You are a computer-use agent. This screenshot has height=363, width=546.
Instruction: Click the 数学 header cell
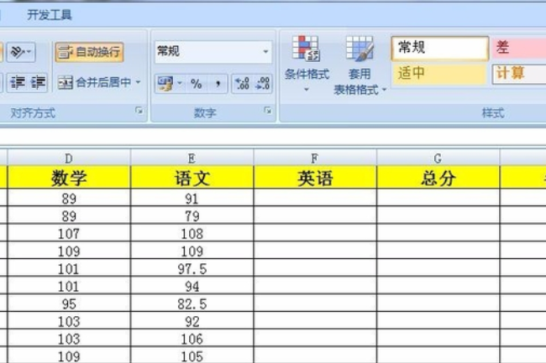click(69, 178)
